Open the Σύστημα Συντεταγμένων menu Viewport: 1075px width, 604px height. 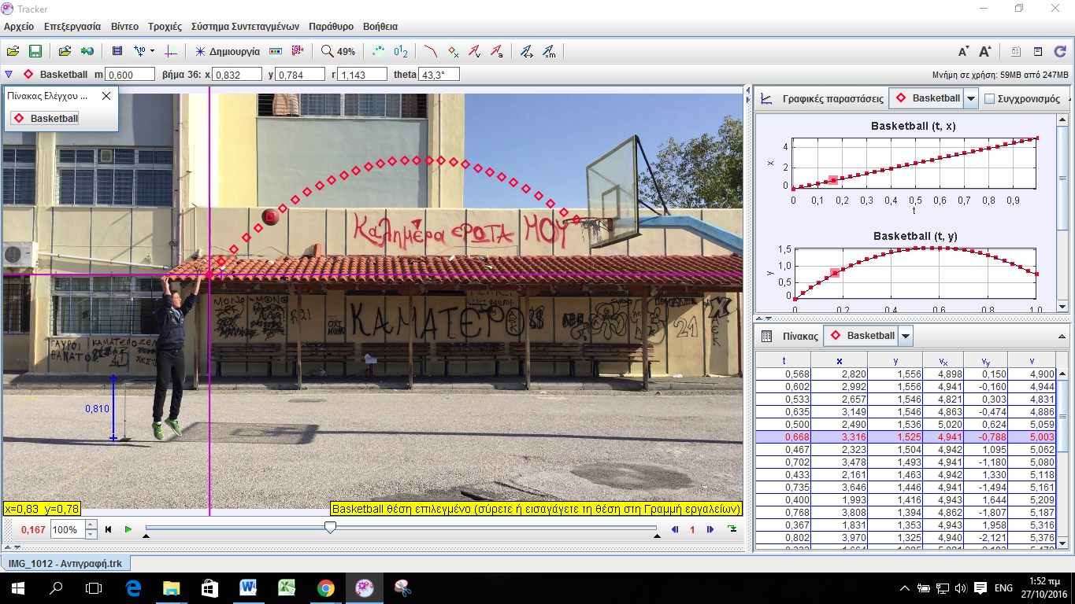(245, 26)
